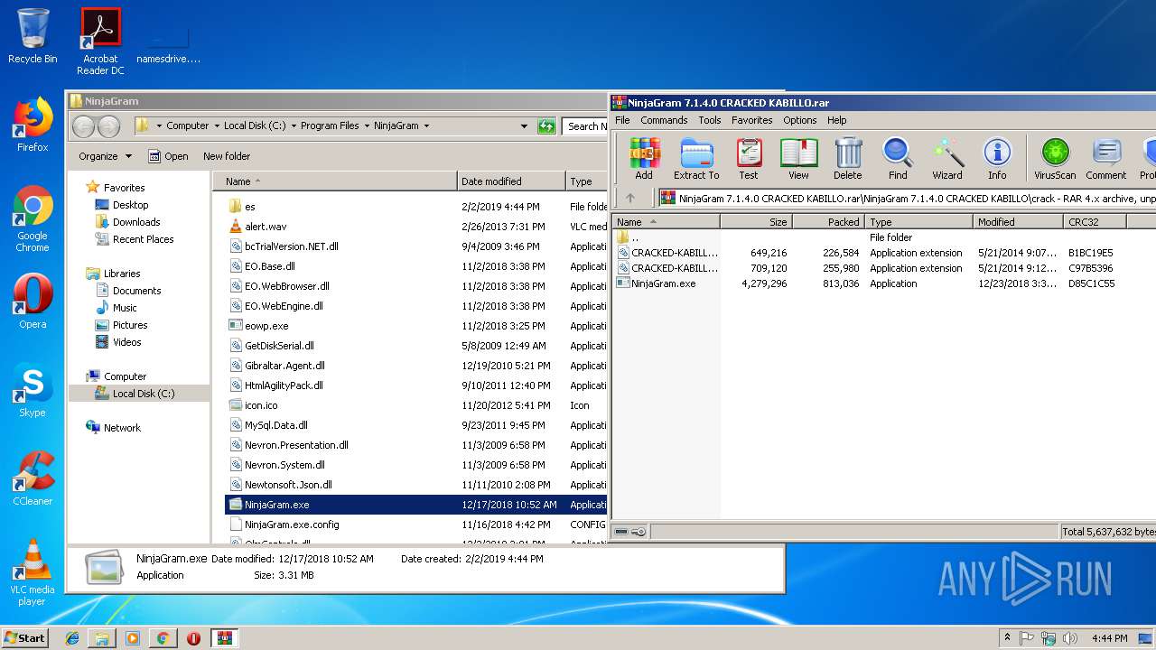
Task: Launch CCleaner from the desktop
Action: (x=33, y=478)
